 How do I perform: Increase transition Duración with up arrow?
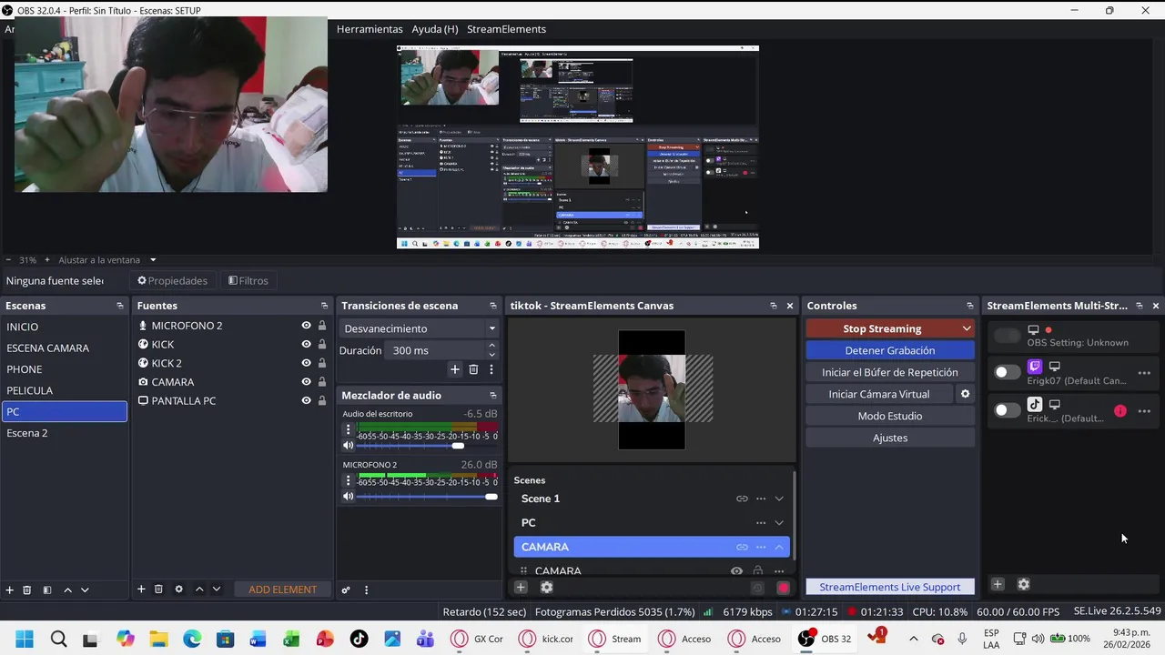click(492, 346)
